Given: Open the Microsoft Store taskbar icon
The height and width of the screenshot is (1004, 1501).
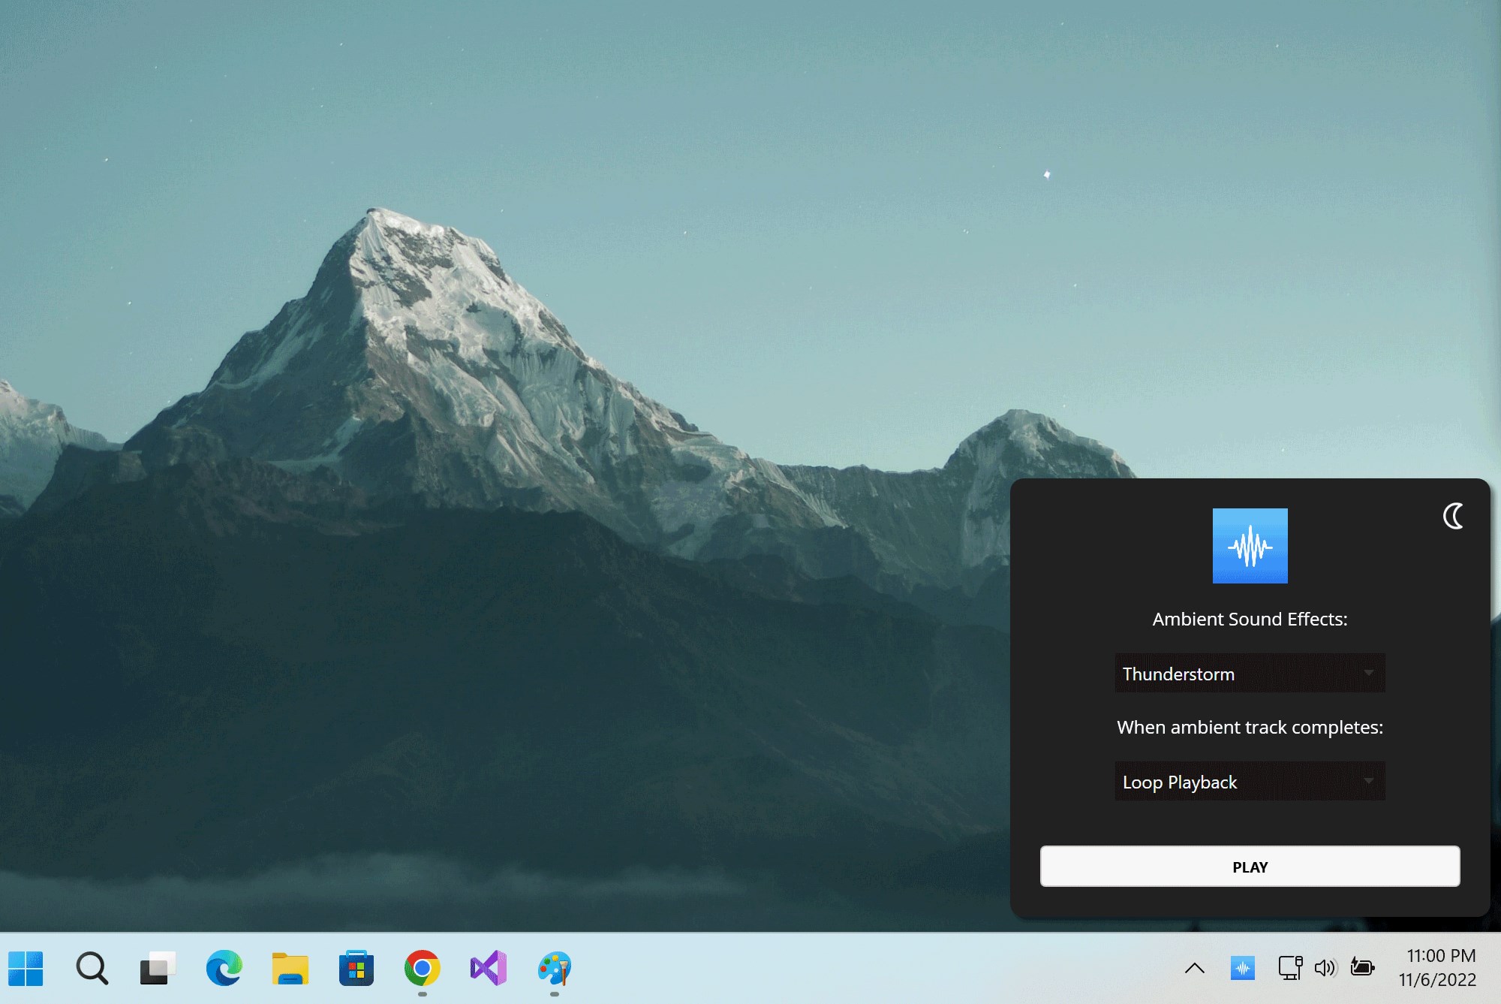Looking at the screenshot, I should click(x=356, y=968).
